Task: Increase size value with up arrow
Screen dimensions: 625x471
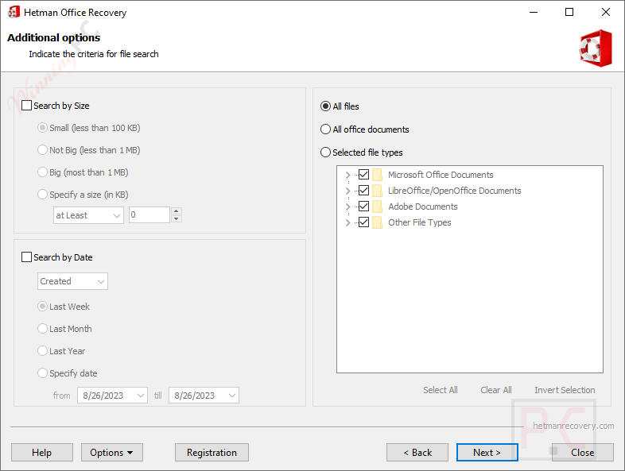Action: point(177,211)
